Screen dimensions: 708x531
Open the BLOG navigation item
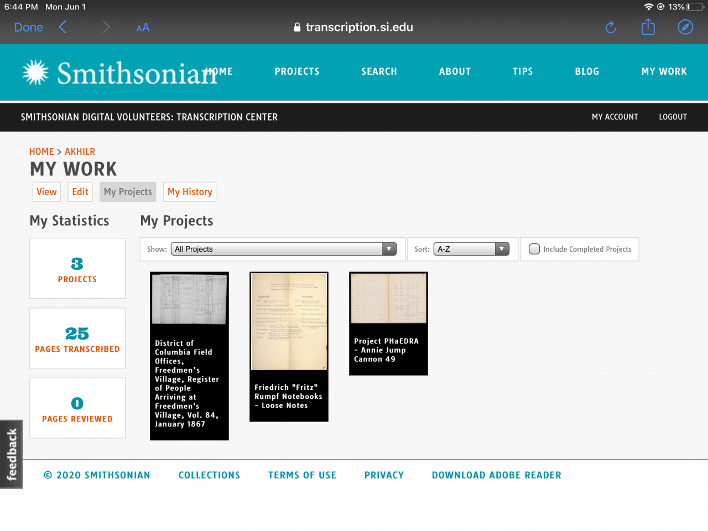(x=587, y=71)
